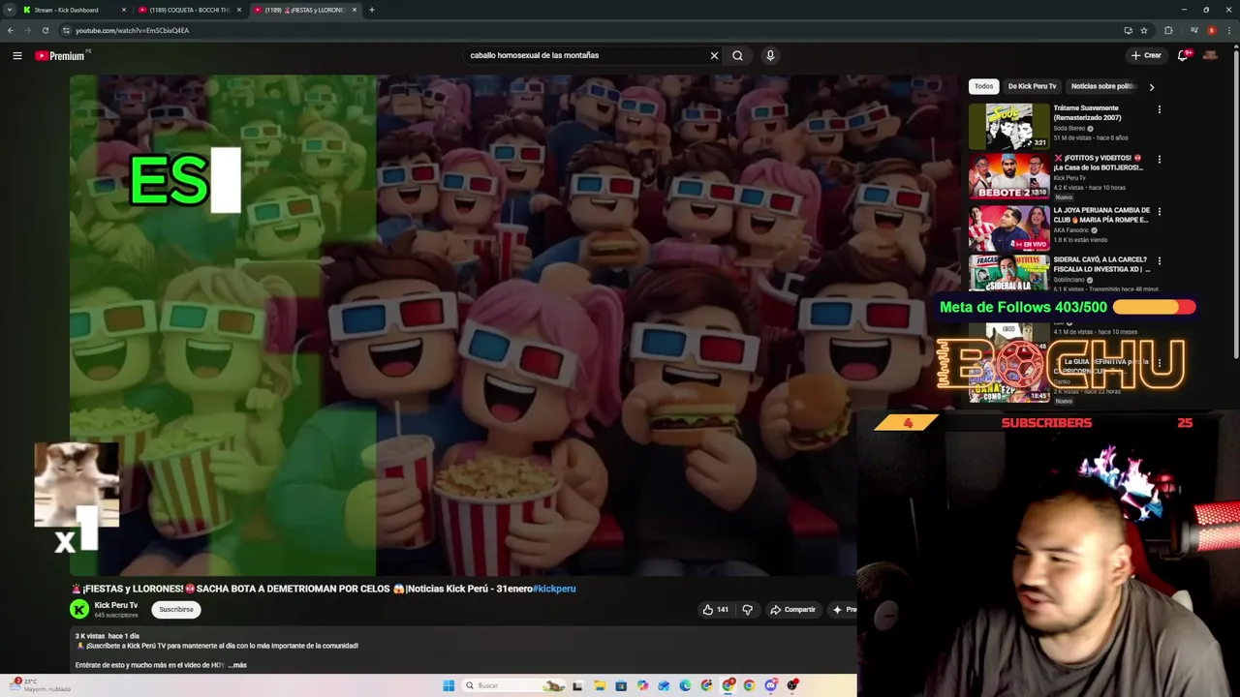Image resolution: width=1240 pixels, height=697 pixels.
Task: Open the browser extensions puzzle icon
Action: click(x=1168, y=30)
